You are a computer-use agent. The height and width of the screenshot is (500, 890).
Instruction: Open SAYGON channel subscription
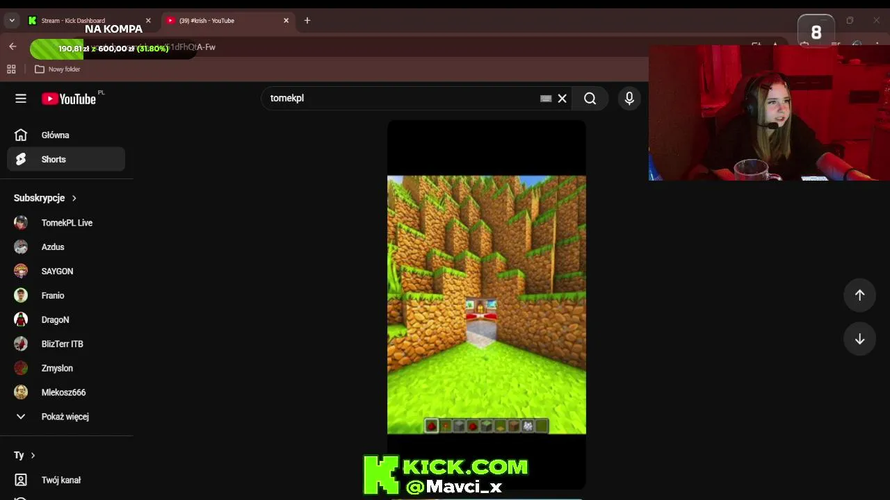(x=66, y=272)
